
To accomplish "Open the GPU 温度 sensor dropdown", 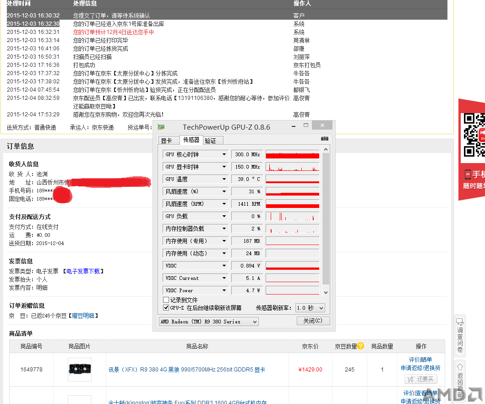I will tap(224, 179).
